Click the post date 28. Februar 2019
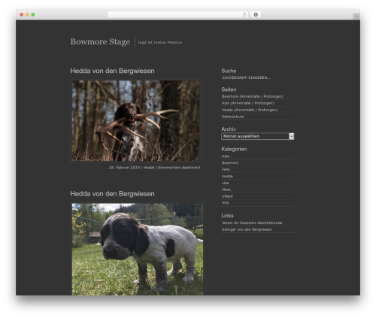This screenshot has width=376, height=318. click(124, 168)
